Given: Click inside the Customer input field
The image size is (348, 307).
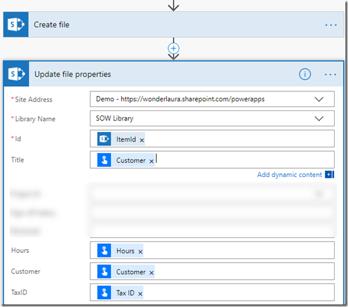Looking at the screenshot, I should (x=212, y=271).
